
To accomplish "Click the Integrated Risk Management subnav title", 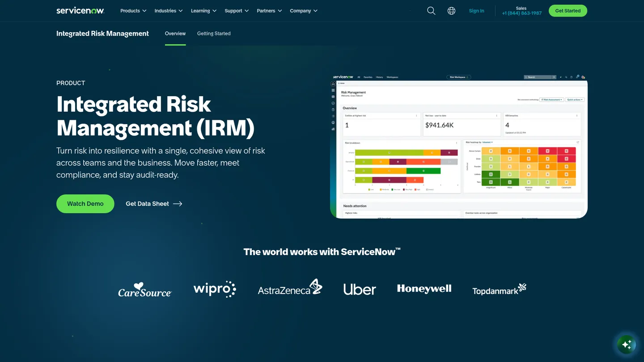I will (x=102, y=34).
